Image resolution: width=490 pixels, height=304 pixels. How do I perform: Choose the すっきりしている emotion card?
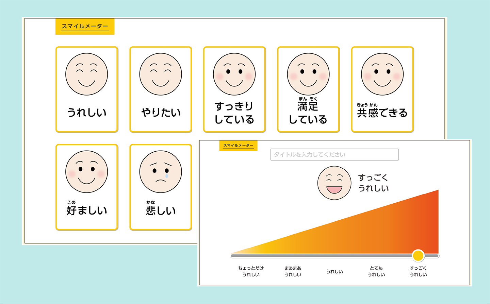234,88
